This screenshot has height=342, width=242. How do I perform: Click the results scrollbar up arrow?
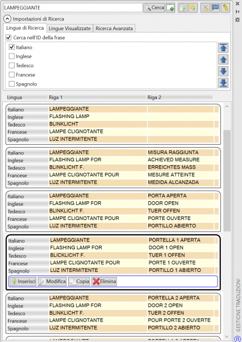tap(227, 107)
